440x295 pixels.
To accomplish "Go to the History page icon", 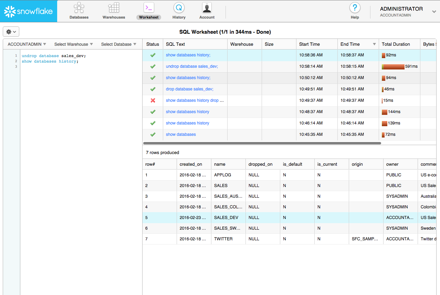I will tap(179, 8).
